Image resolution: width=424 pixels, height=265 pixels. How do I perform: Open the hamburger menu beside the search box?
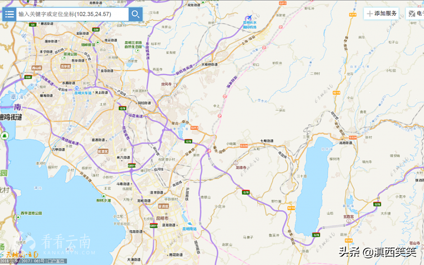pos(9,14)
